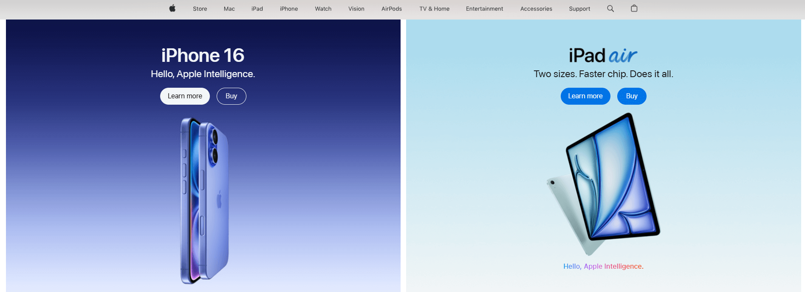Choose AirPods in the top navigation
Viewport: 805px width, 292px height.
(391, 8)
